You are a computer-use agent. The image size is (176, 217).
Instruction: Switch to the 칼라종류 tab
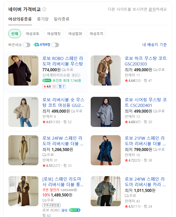tap(62, 19)
